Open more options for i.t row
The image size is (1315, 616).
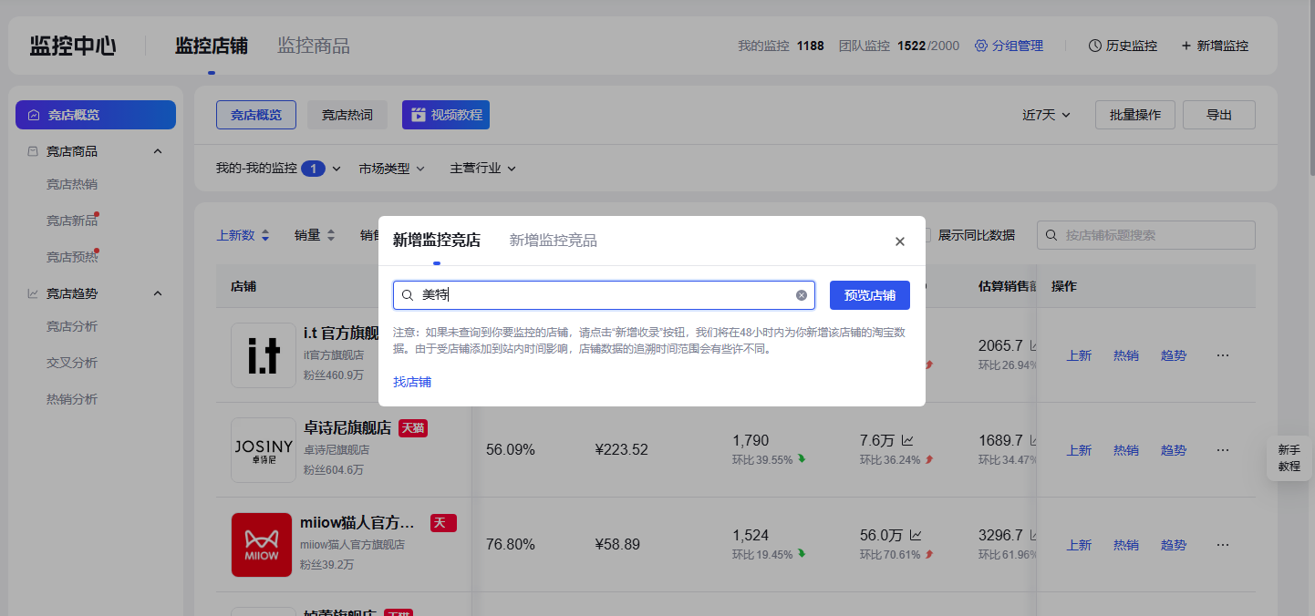pos(1223,355)
